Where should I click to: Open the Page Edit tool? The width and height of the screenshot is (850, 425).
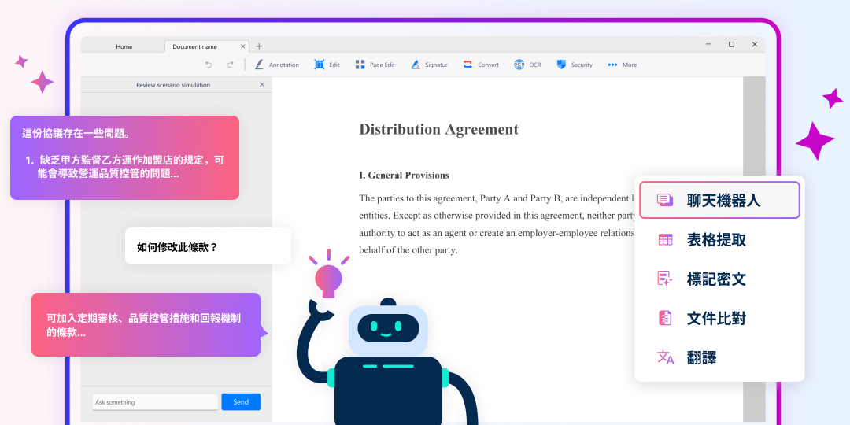[360, 65]
